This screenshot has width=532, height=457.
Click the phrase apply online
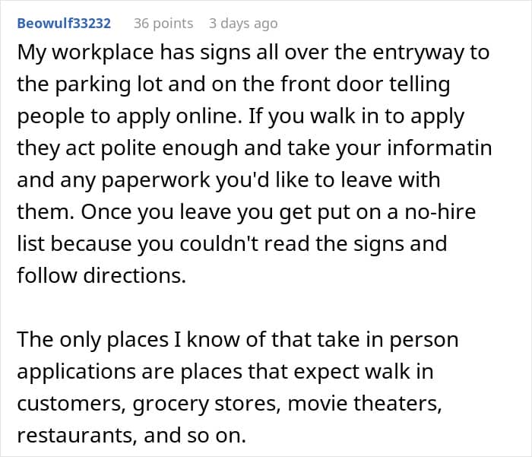[x=176, y=116]
